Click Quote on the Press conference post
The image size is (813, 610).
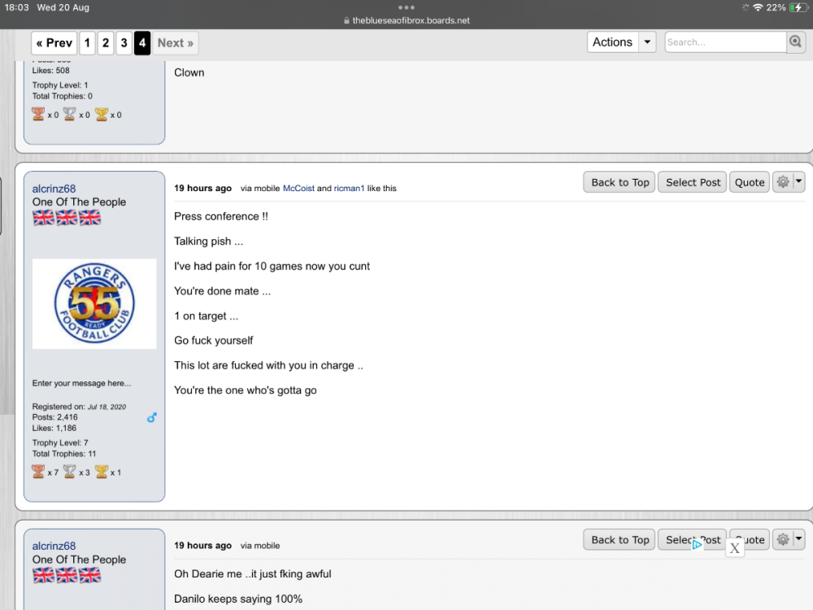pos(749,182)
